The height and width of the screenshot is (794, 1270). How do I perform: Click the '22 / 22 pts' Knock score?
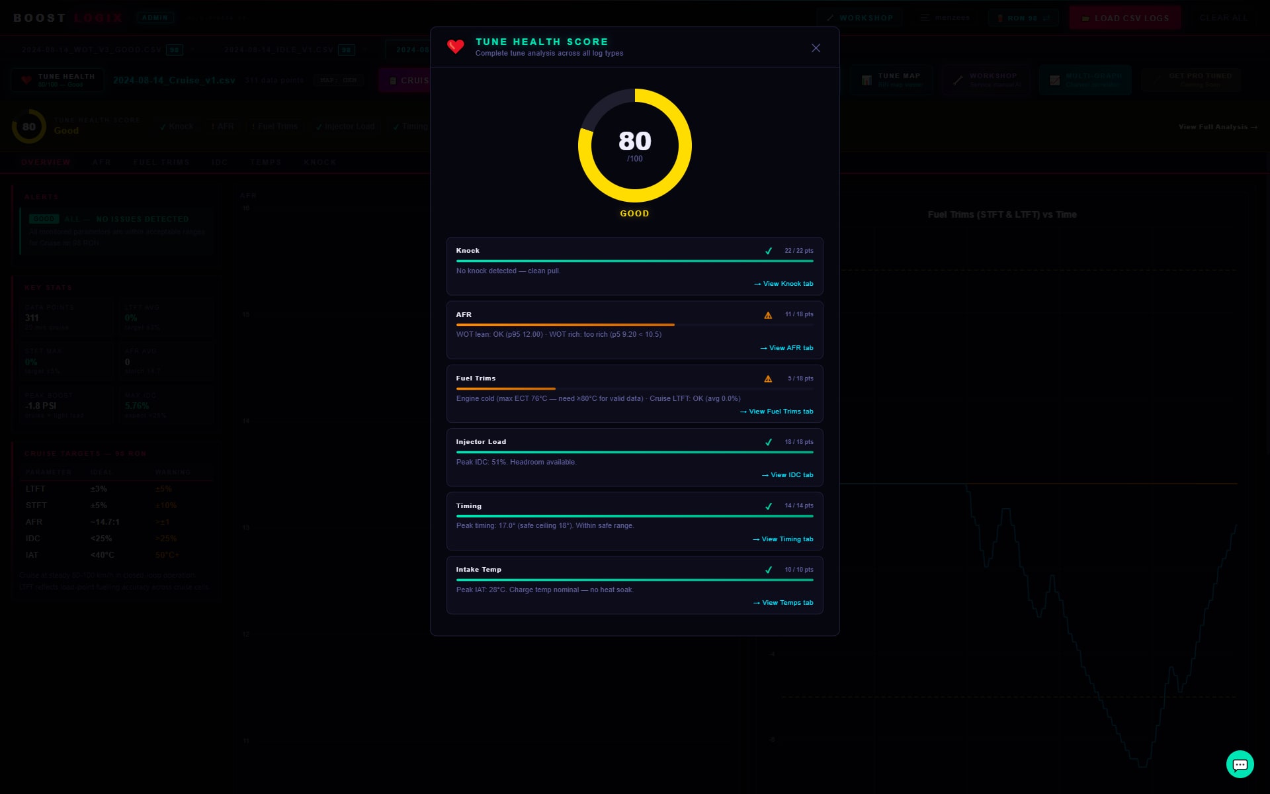coord(799,251)
